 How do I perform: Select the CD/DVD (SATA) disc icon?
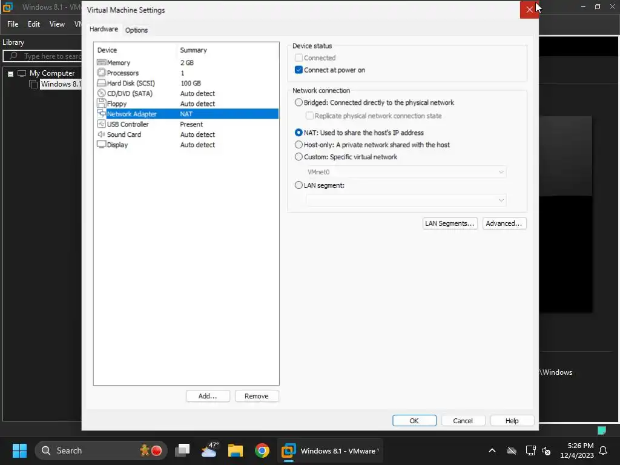101,93
